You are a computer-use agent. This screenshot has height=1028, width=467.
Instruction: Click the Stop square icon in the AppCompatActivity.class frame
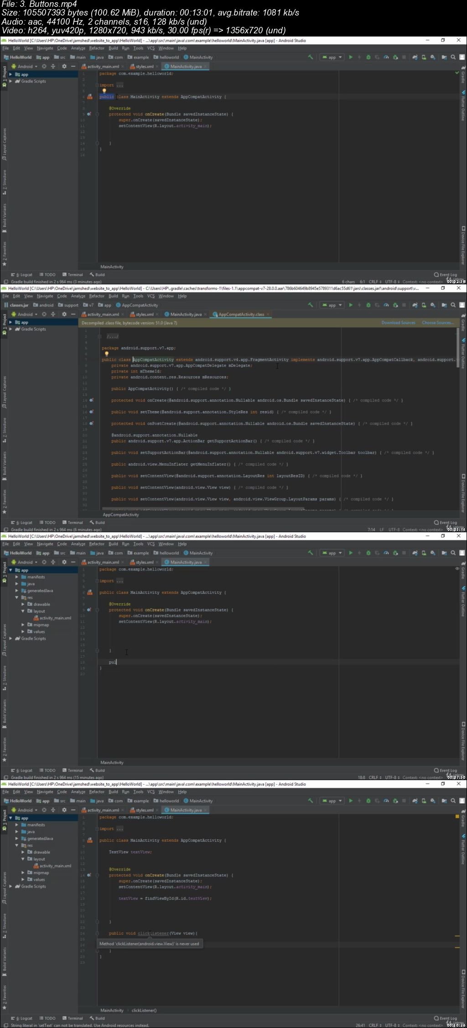click(404, 305)
